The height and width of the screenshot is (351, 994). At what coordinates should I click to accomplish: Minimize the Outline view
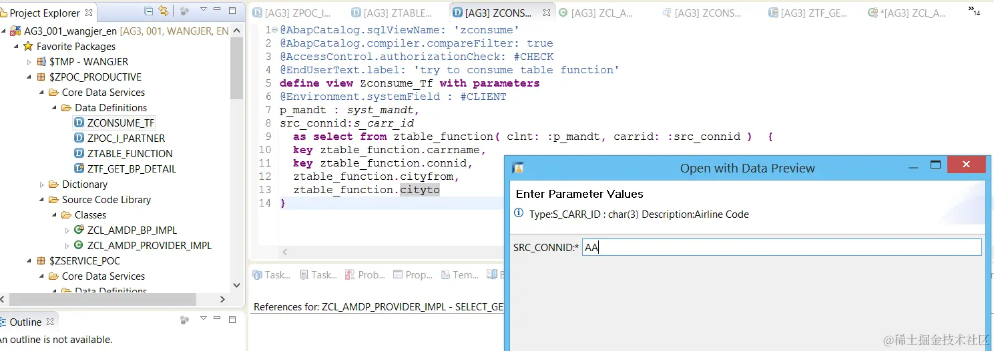tap(218, 320)
